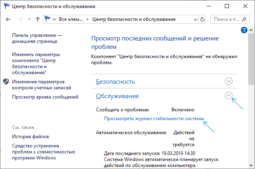Click the flag icon in address bar
Image resolution: width=255 pixels, height=169 pixels.
coord(47,19)
